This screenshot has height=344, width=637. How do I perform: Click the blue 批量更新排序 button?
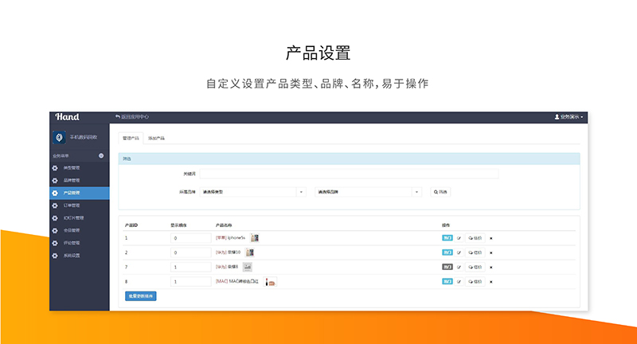[x=141, y=296]
